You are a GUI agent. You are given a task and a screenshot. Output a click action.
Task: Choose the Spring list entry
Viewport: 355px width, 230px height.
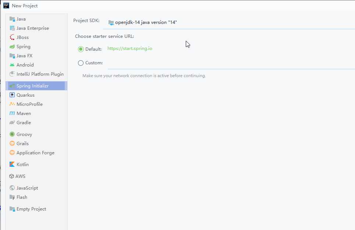[36, 47]
